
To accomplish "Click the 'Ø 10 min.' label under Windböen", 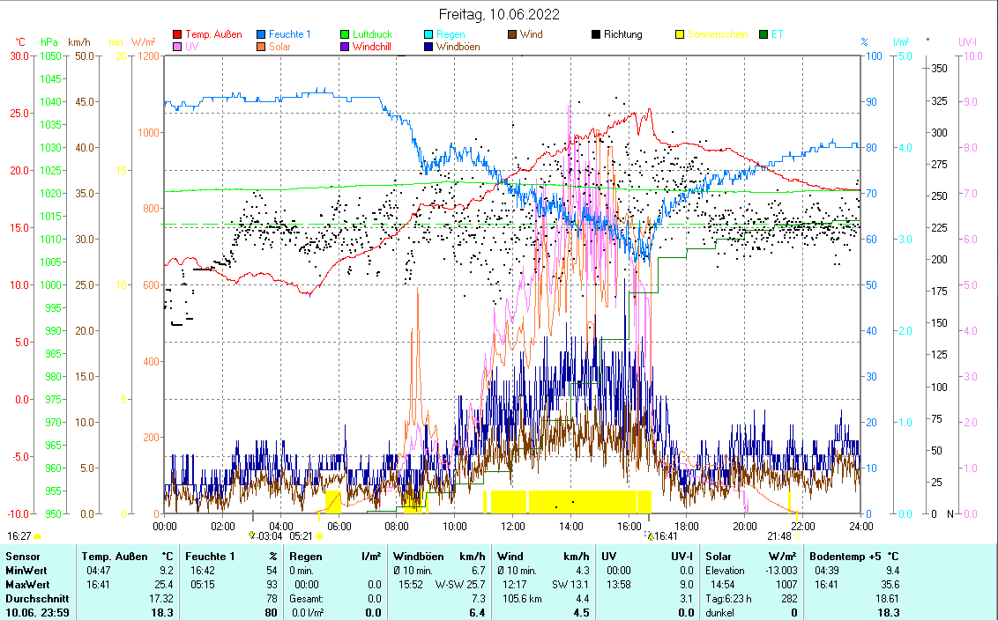I will coord(413,571).
